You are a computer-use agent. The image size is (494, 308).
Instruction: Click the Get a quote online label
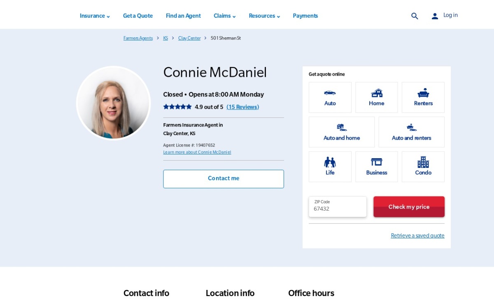(326, 74)
